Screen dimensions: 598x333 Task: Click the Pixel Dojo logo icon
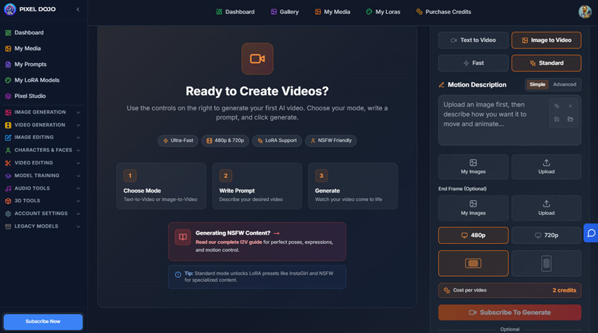coord(10,9)
